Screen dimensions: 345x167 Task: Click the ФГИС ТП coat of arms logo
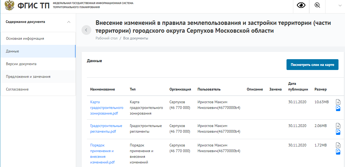[9, 5]
